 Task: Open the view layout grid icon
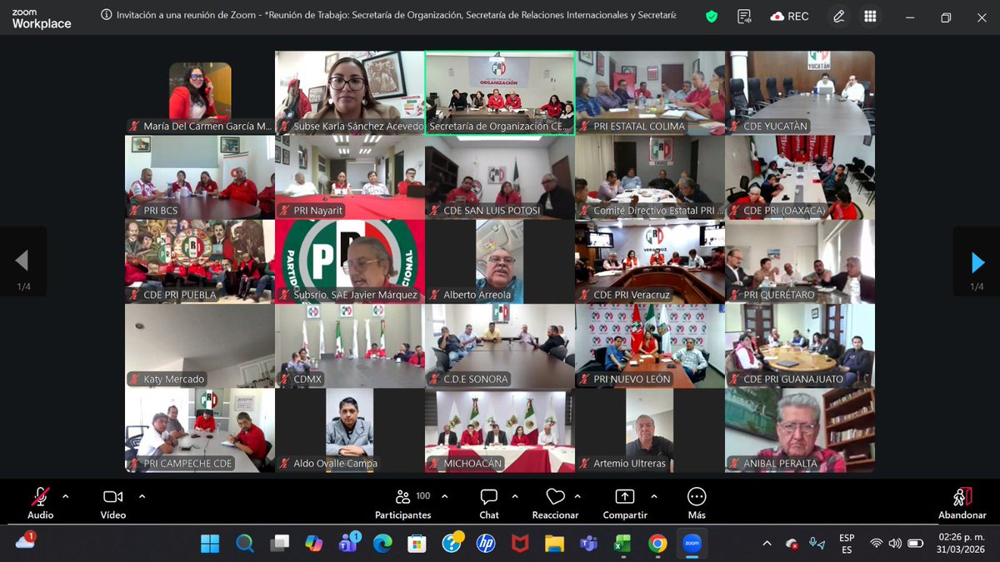coord(870,16)
